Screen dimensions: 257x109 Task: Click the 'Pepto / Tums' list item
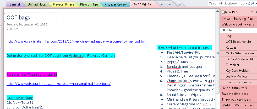(177, 62)
